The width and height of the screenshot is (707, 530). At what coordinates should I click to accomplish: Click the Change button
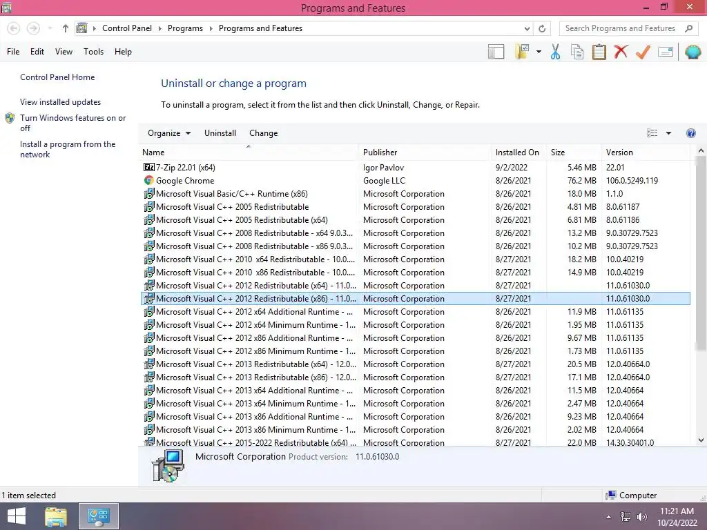[x=263, y=133]
